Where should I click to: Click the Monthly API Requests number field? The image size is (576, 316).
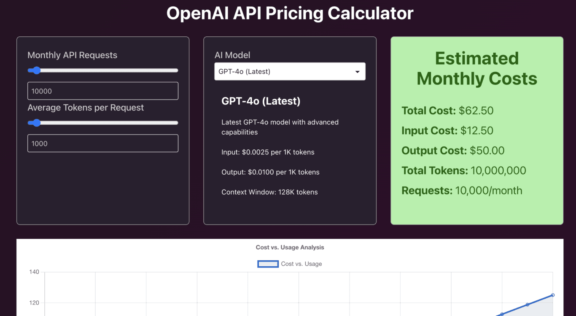pyautogui.click(x=102, y=91)
